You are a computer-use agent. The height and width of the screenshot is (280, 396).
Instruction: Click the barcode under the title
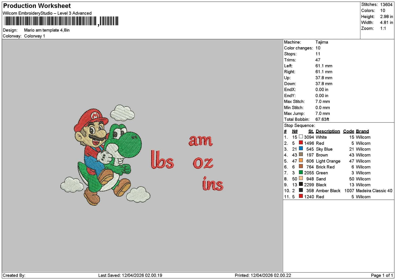[61, 21]
